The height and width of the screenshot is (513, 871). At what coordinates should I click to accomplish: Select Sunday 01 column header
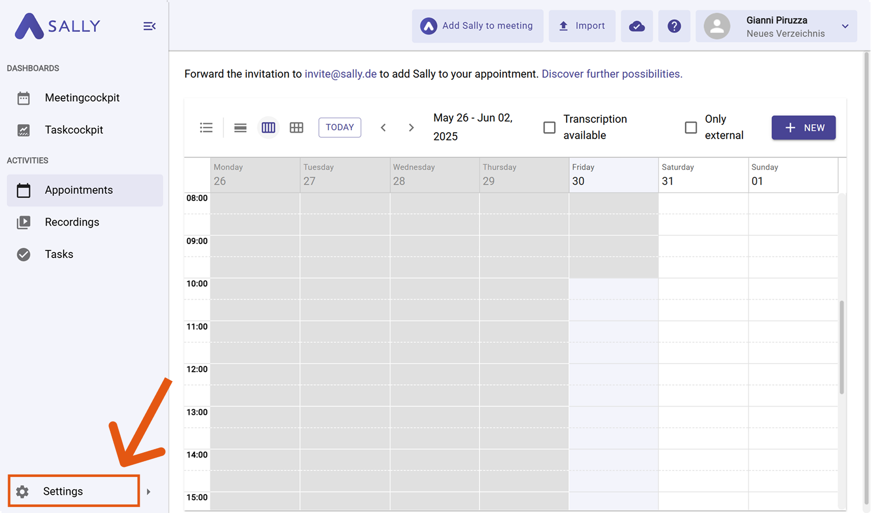click(793, 175)
